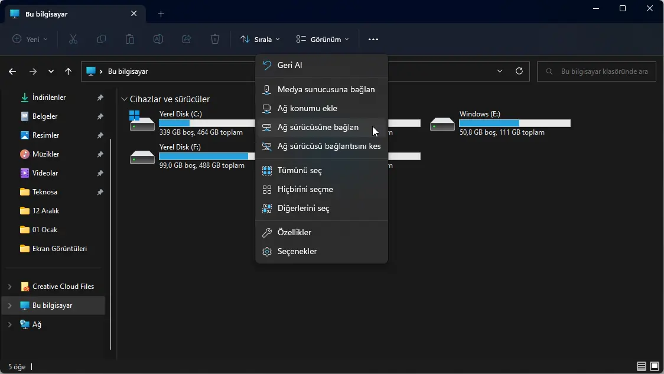Switch to details view icon in status bar
This screenshot has width=664, height=374.
(x=642, y=366)
